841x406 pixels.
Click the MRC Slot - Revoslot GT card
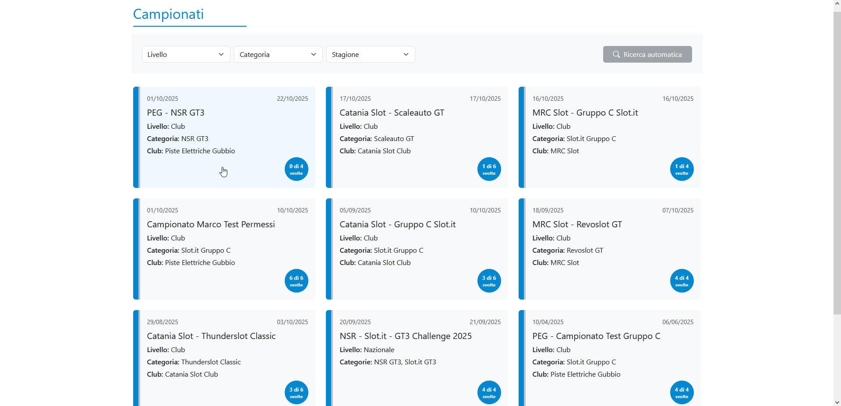click(577, 224)
